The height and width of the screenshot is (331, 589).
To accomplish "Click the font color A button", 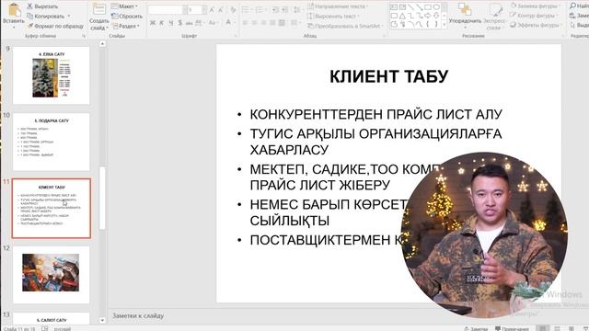I will (x=228, y=23).
